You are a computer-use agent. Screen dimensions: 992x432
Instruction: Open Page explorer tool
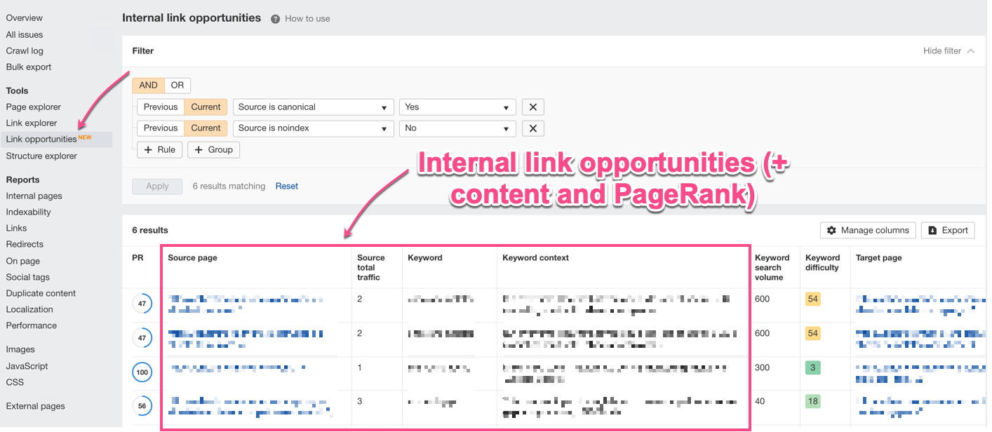tap(34, 107)
